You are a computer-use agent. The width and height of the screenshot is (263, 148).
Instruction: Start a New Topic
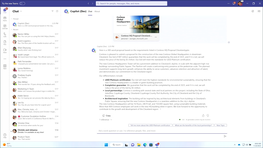pos(221,125)
